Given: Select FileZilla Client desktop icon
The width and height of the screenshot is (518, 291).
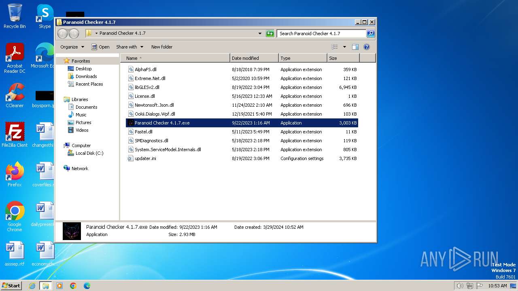Looking at the screenshot, I should tap(15, 135).
